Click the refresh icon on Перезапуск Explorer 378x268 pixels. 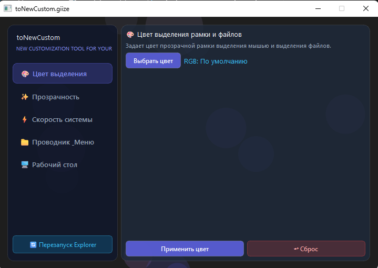[33, 245]
